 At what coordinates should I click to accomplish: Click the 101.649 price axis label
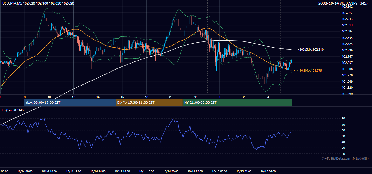coord(347,81)
